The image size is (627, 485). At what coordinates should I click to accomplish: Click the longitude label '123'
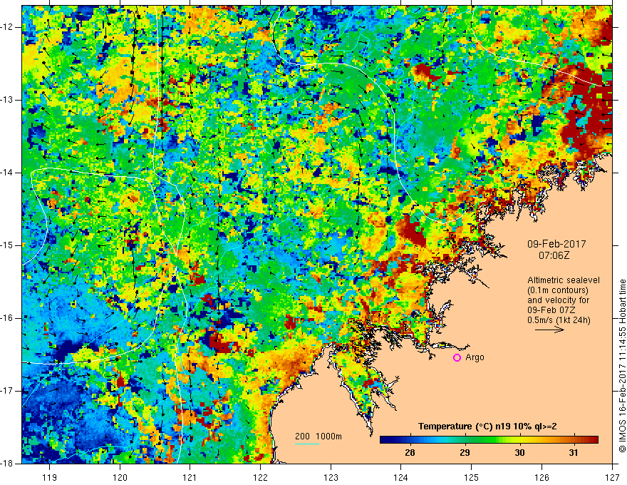pos(331,477)
